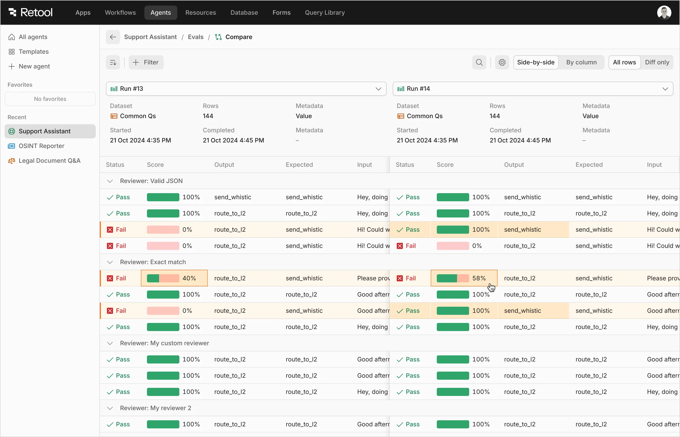
Task: Open the settings gear icon
Action: tap(502, 62)
